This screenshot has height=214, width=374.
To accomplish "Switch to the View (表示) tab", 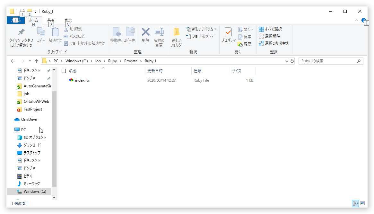I will coord(68,20).
